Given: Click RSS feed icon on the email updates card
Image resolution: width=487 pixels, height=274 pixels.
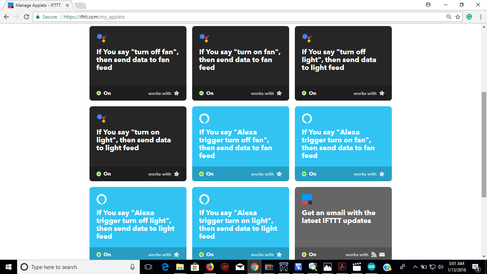Looking at the screenshot, I should tap(374, 254).
